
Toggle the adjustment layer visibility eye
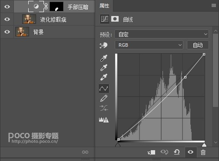coord(191,152)
